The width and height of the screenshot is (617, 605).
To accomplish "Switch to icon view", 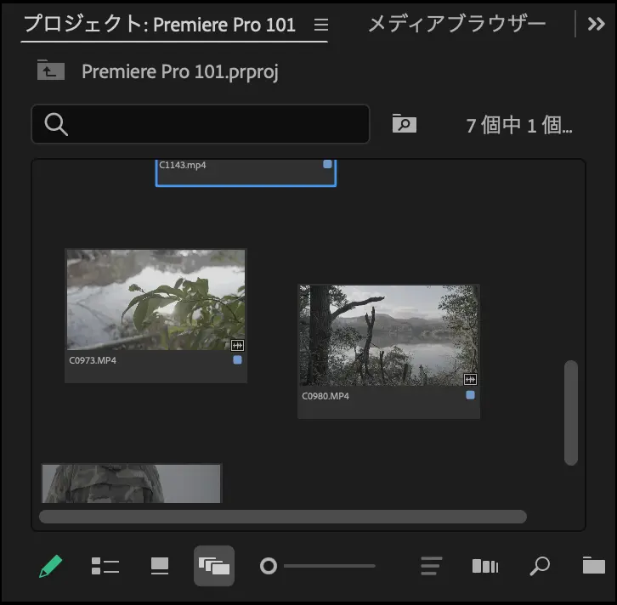I will pos(160,566).
